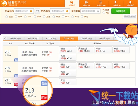
Task: Check the 全选 checkbox
Action: tap(6, 17)
